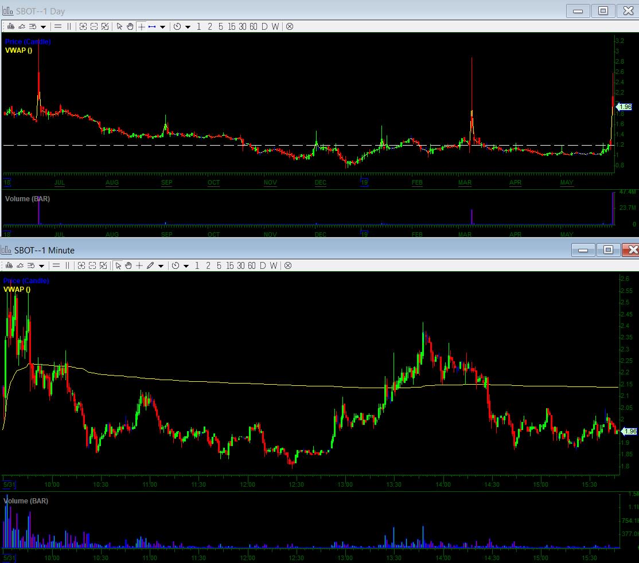Select hand pan tool in 1 Day toolbar
The height and width of the screenshot is (563, 639).
point(130,26)
